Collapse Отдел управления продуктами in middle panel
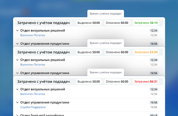The height and width of the screenshot is (116, 178). coord(18,73)
